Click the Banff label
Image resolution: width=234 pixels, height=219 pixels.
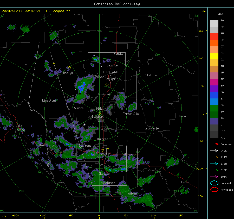43,145
